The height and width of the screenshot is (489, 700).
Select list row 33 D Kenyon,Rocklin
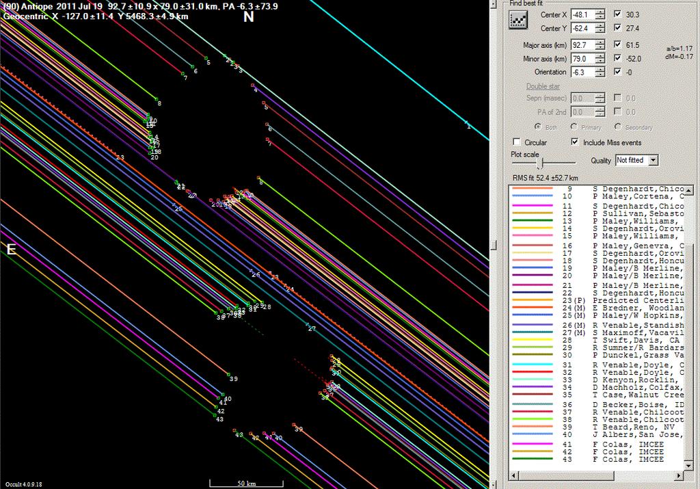(x=596, y=380)
